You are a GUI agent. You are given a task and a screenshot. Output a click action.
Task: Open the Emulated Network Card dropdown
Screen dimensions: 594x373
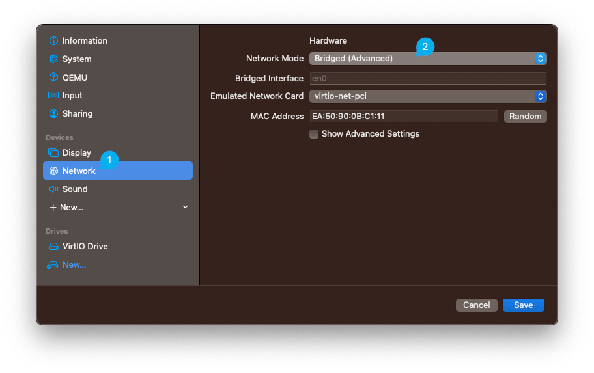click(428, 96)
